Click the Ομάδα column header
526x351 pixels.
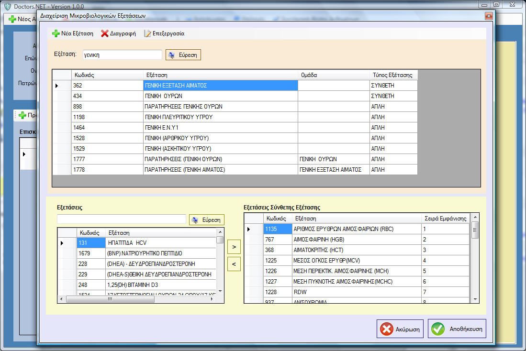click(x=334, y=75)
